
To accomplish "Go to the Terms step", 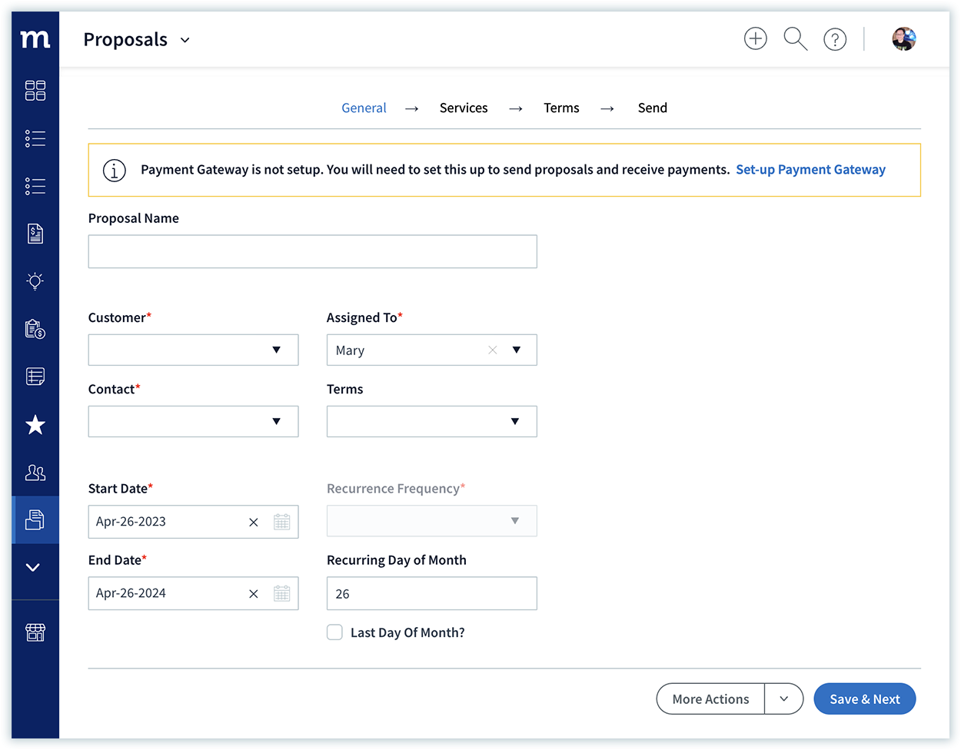I will (x=561, y=108).
